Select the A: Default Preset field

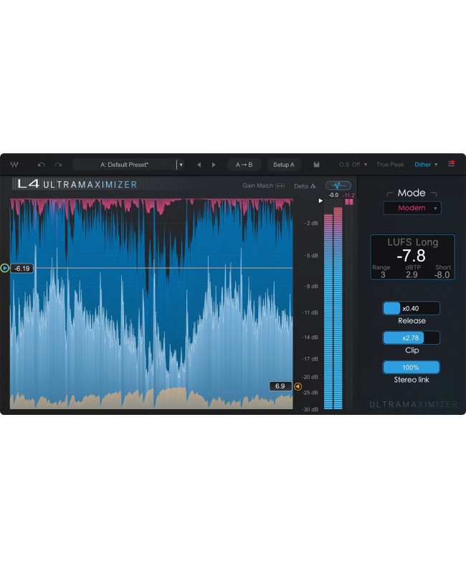(124, 165)
